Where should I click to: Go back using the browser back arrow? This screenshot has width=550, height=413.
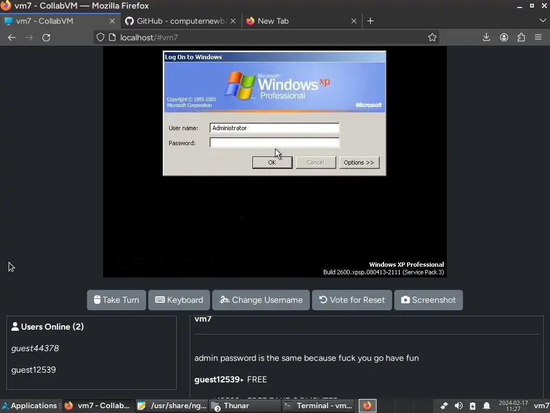[x=12, y=38]
